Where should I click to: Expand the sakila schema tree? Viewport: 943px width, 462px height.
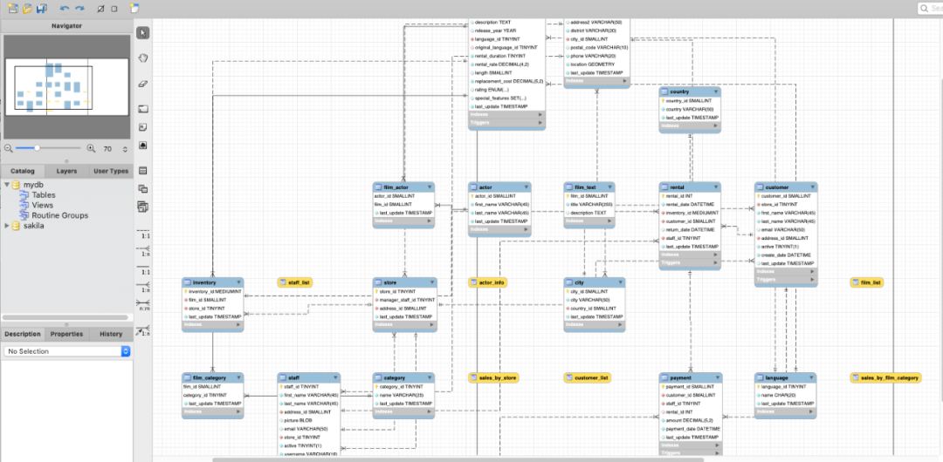point(7,226)
